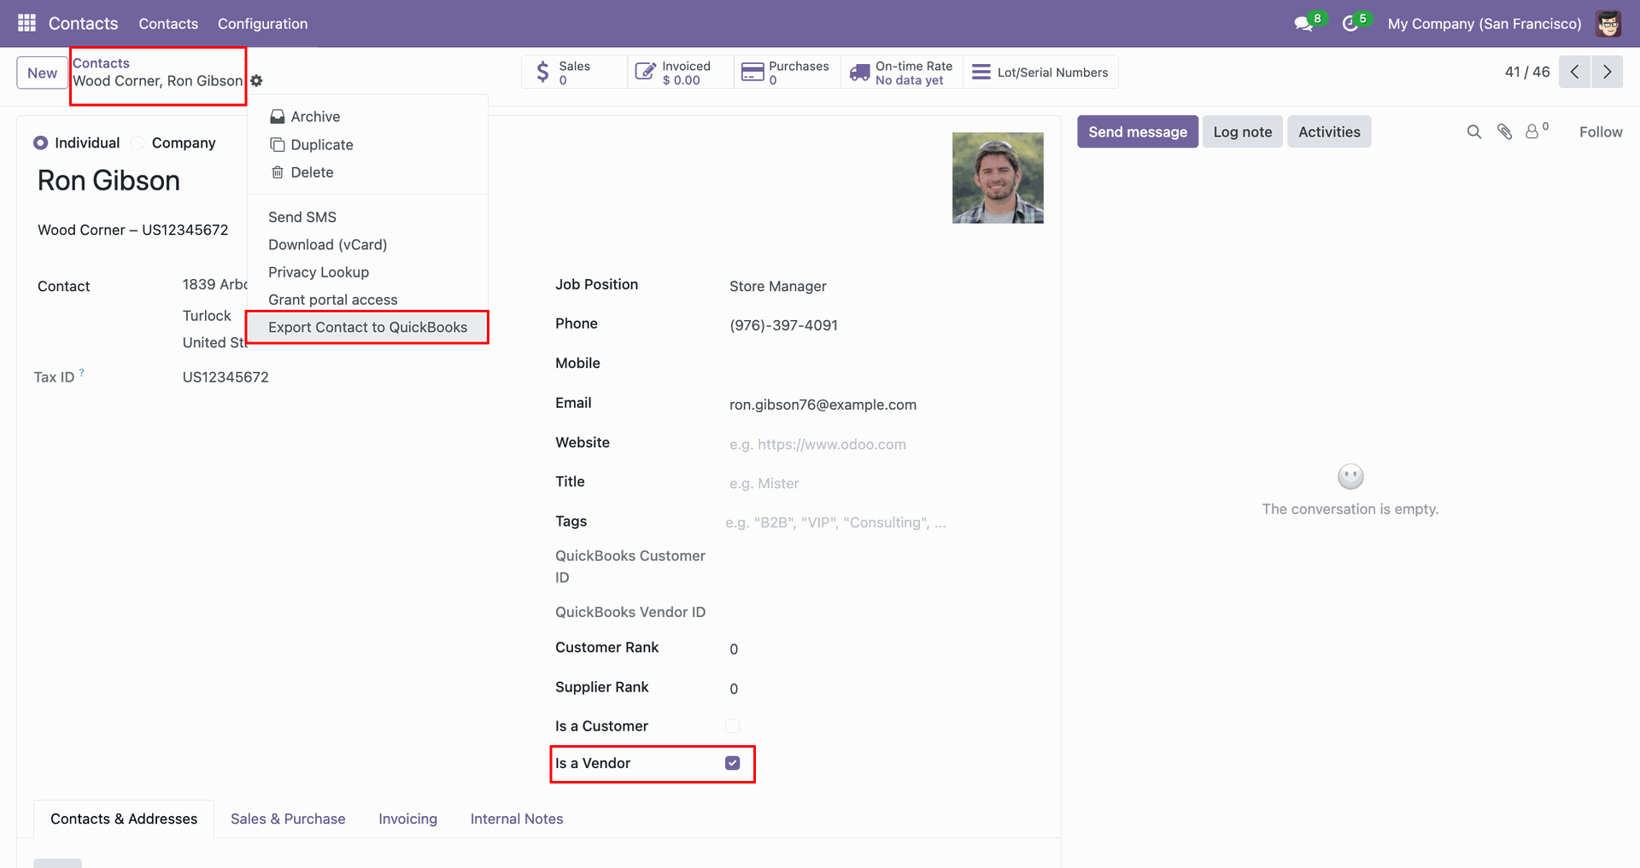Switch to the Sales & Purchase tab
The image size is (1640, 868).
click(288, 818)
